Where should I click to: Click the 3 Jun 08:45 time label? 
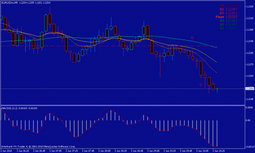coord(137,151)
